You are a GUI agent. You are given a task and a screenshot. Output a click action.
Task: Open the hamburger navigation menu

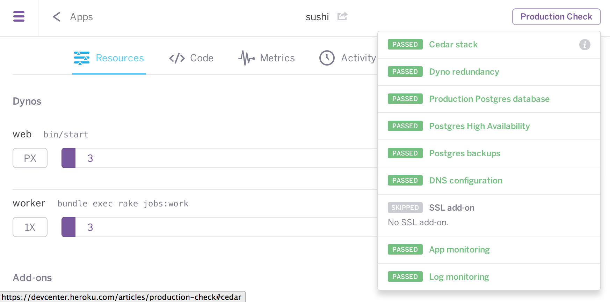19,16
